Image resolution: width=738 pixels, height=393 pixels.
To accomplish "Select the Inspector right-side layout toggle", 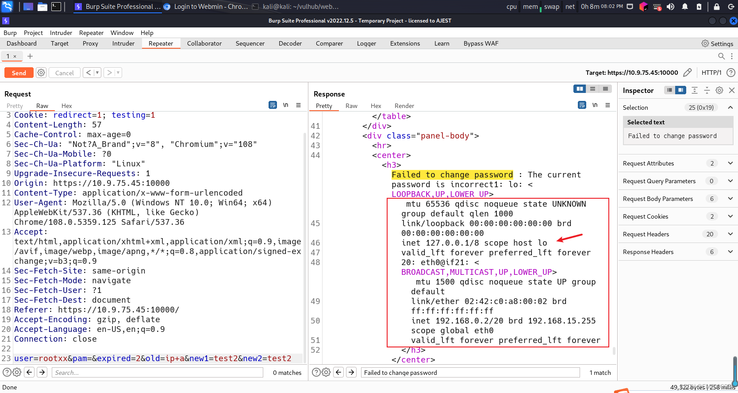I will click(x=680, y=90).
